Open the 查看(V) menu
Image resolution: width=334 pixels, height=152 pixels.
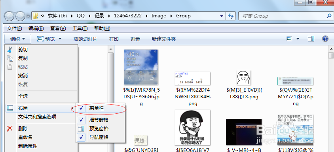coord(58,28)
